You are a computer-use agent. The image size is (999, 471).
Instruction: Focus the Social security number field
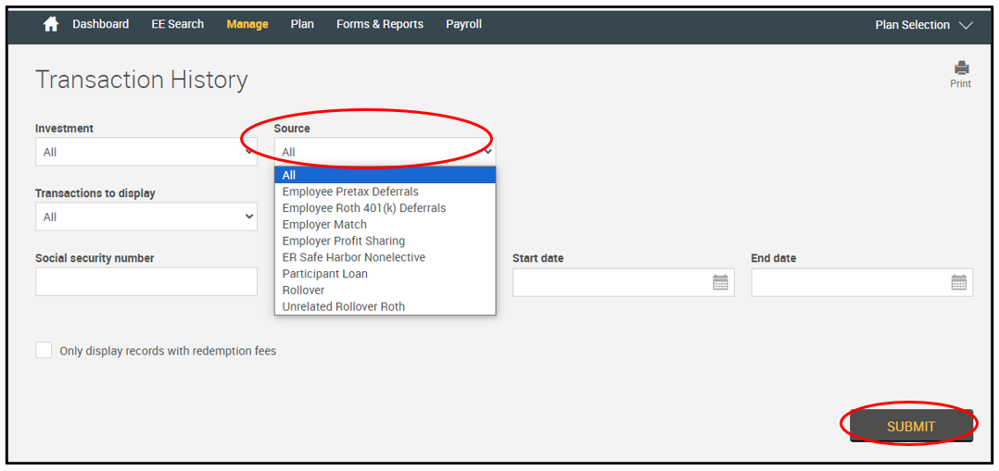coord(145,282)
